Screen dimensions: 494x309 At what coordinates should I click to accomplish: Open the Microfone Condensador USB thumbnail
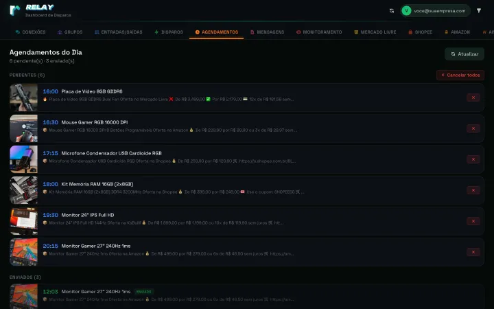click(23, 159)
